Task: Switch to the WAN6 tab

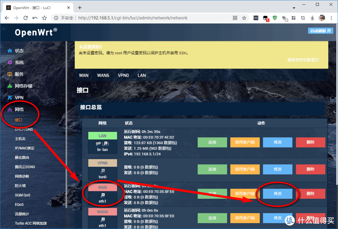Action: pos(103,75)
